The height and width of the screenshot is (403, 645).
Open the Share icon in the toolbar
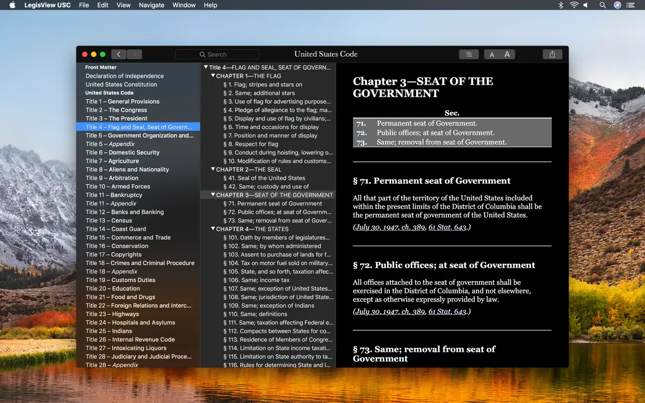point(552,54)
